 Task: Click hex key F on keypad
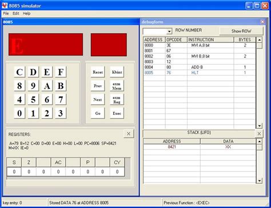[x=61, y=72]
